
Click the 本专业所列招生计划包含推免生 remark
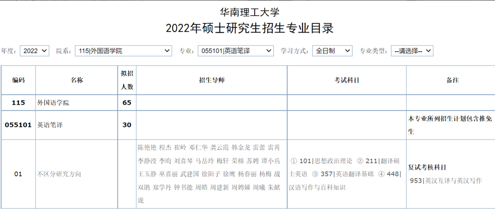point(451,125)
